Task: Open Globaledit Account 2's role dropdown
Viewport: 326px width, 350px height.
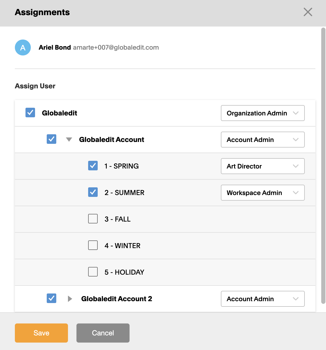Action: click(263, 299)
